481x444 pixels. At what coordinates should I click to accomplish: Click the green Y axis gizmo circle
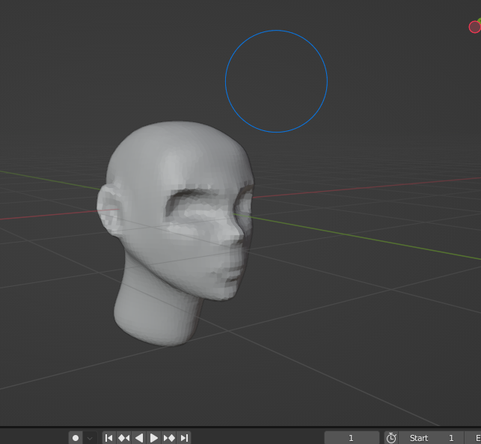[x=479, y=19]
